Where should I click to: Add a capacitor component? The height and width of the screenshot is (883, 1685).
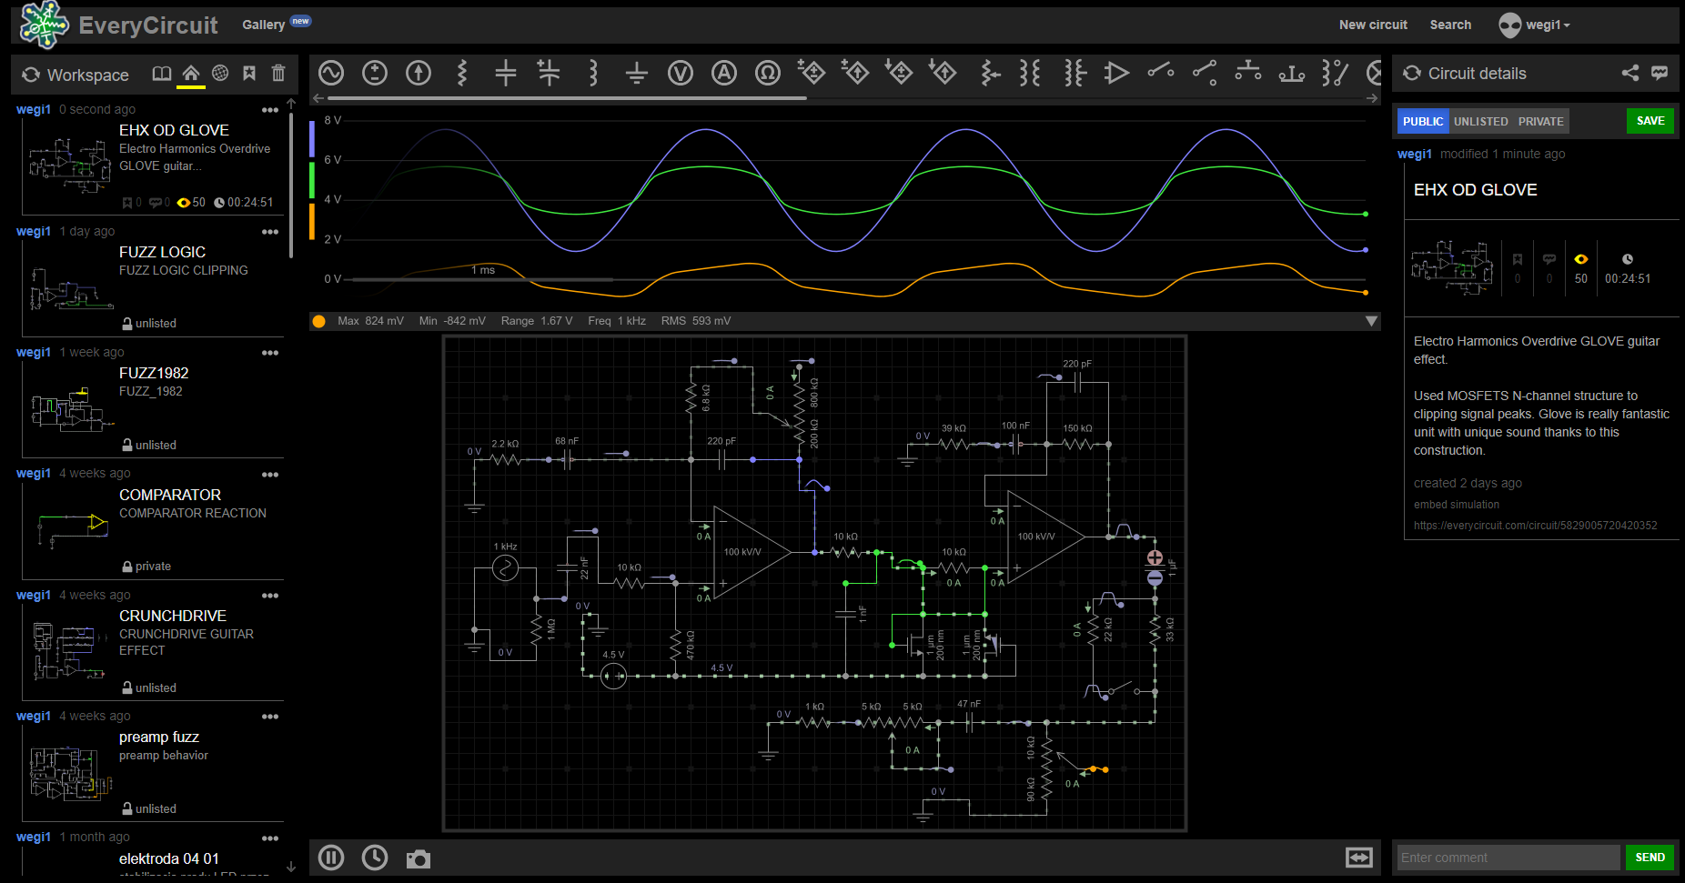pos(506,73)
